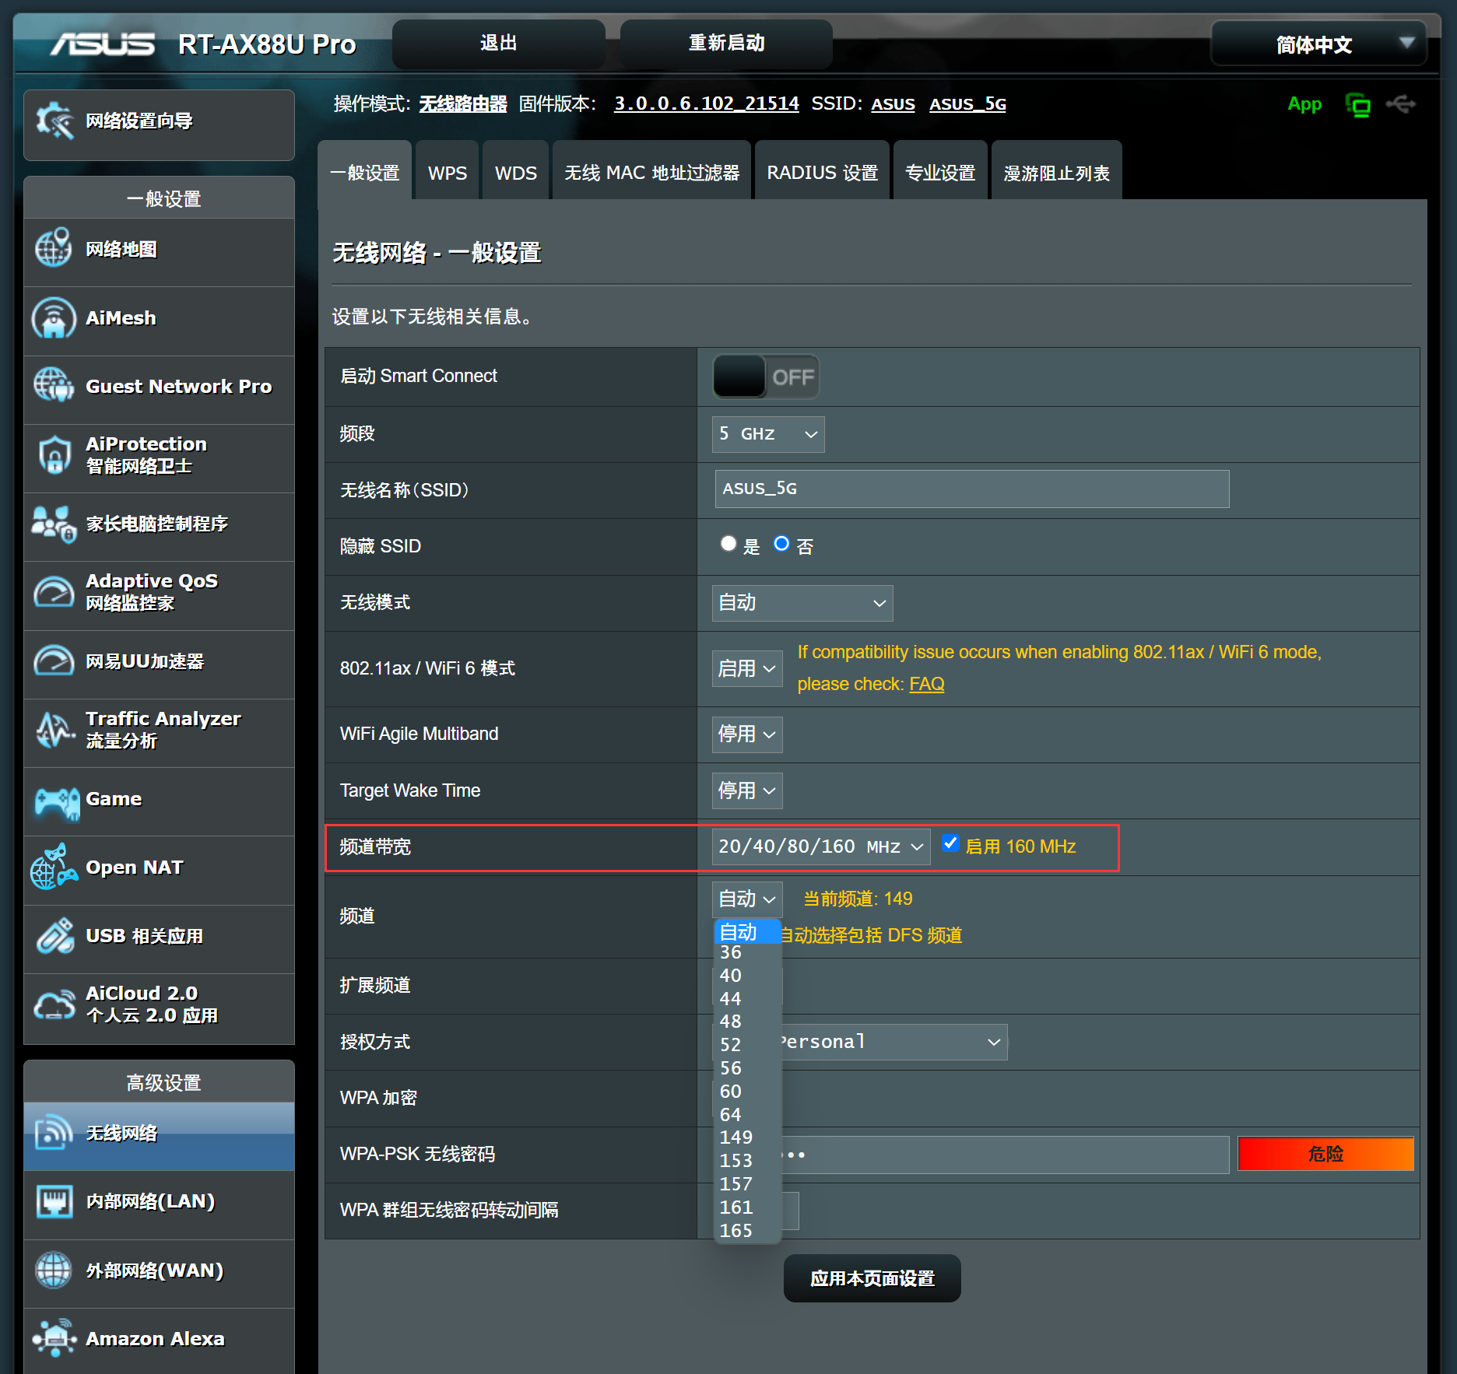Open the UU accelerator icon
The height and width of the screenshot is (1374, 1457).
coord(54,661)
